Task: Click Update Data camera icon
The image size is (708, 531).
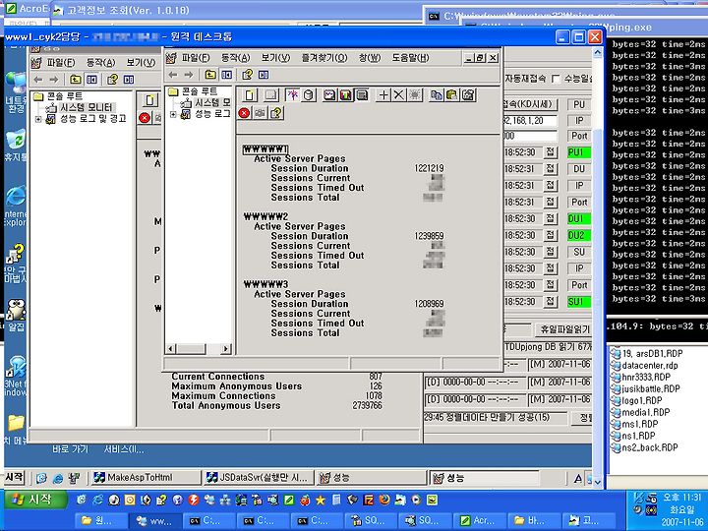Action: tap(260, 113)
